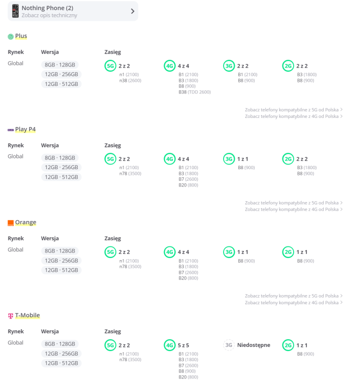Select 12GB · 256GB version under T-Mobile
The height and width of the screenshot is (381, 346).
61,354
